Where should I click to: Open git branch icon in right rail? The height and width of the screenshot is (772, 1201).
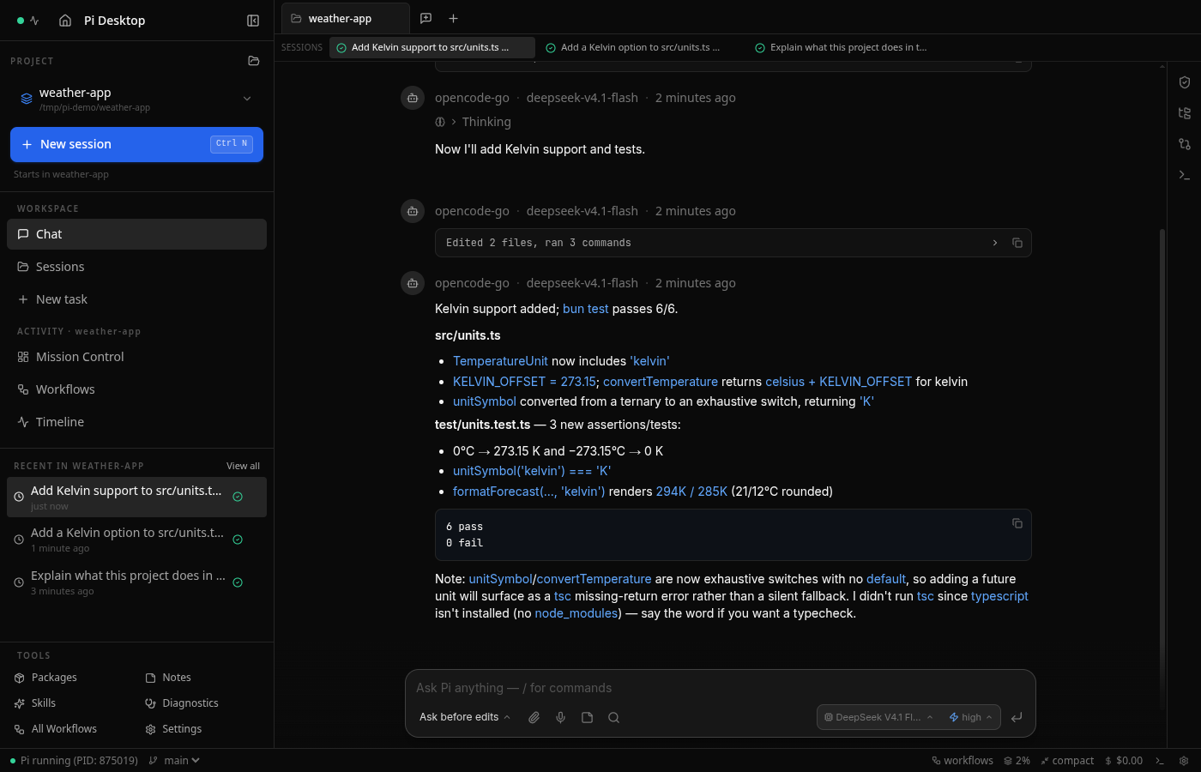pyautogui.click(x=1185, y=144)
